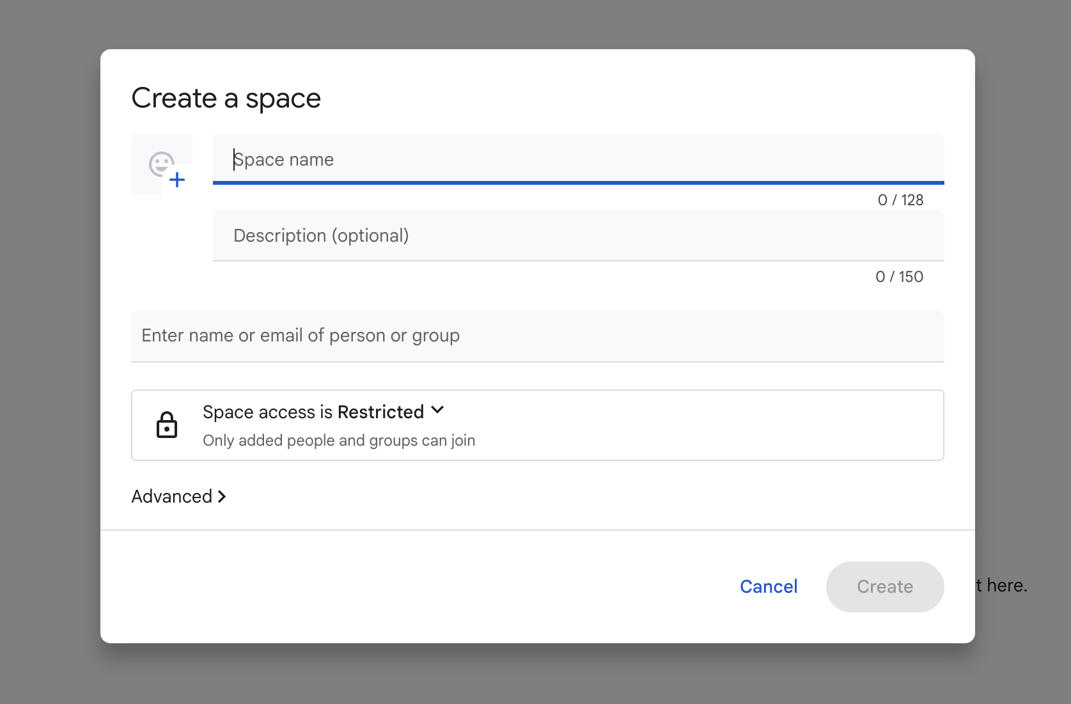Click Cancel to dismiss the dialog
This screenshot has height=704, width=1071.
(x=768, y=586)
